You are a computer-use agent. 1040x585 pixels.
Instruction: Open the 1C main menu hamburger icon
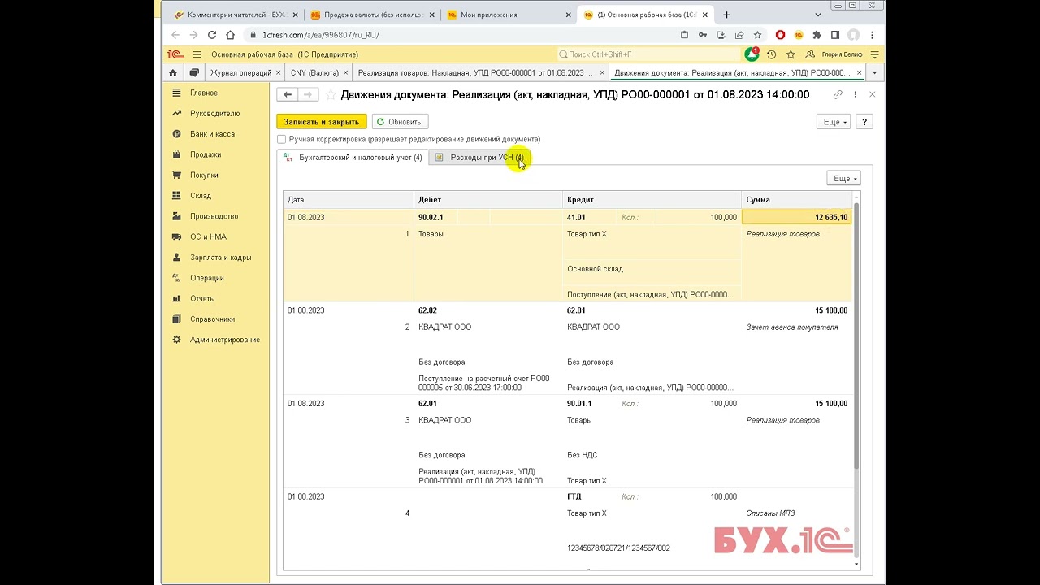pos(197,54)
